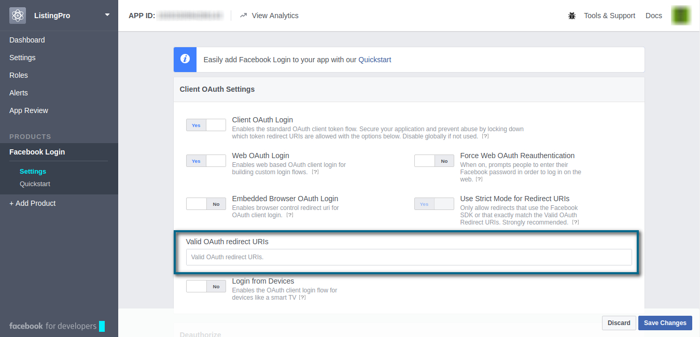Screen dimensions: 700x337
Task: Select Facebook Login product
Action: (37, 152)
